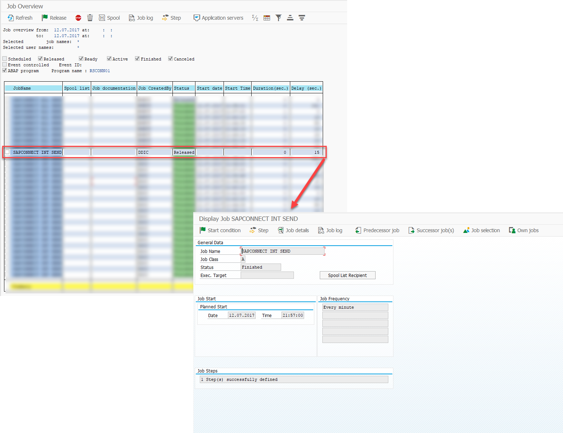Click the Job documentation column header
563x433 pixels.
114,88
